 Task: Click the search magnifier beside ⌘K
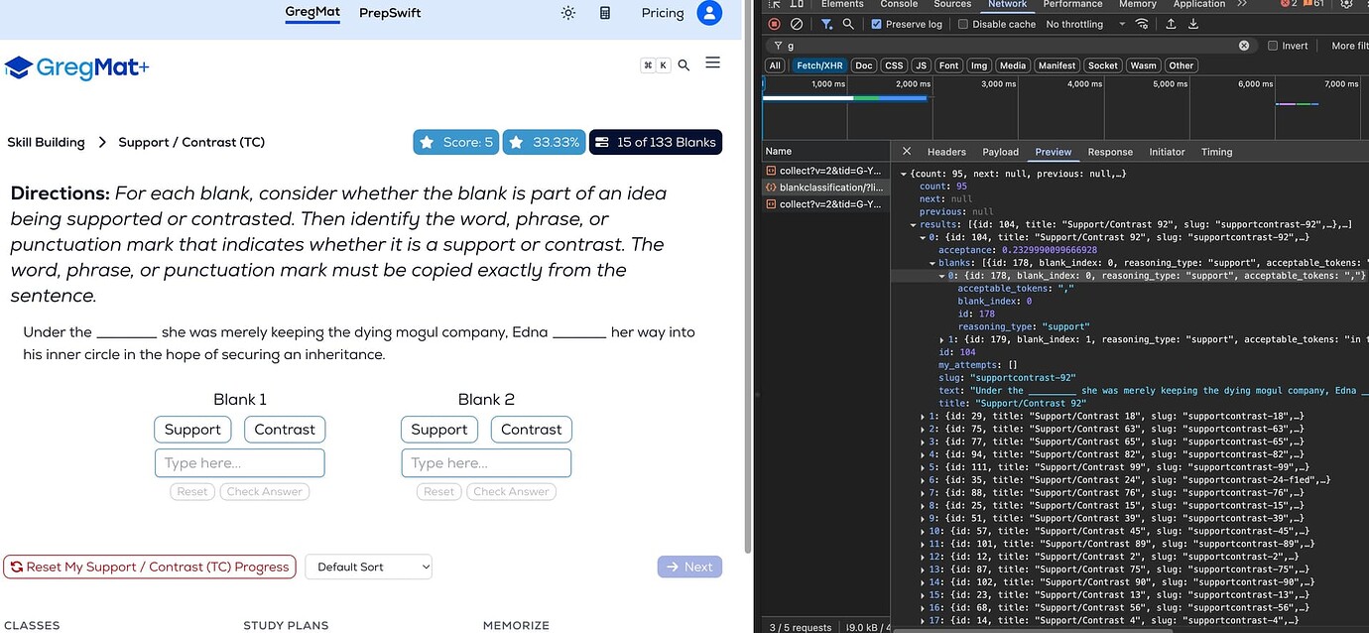(x=684, y=65)
